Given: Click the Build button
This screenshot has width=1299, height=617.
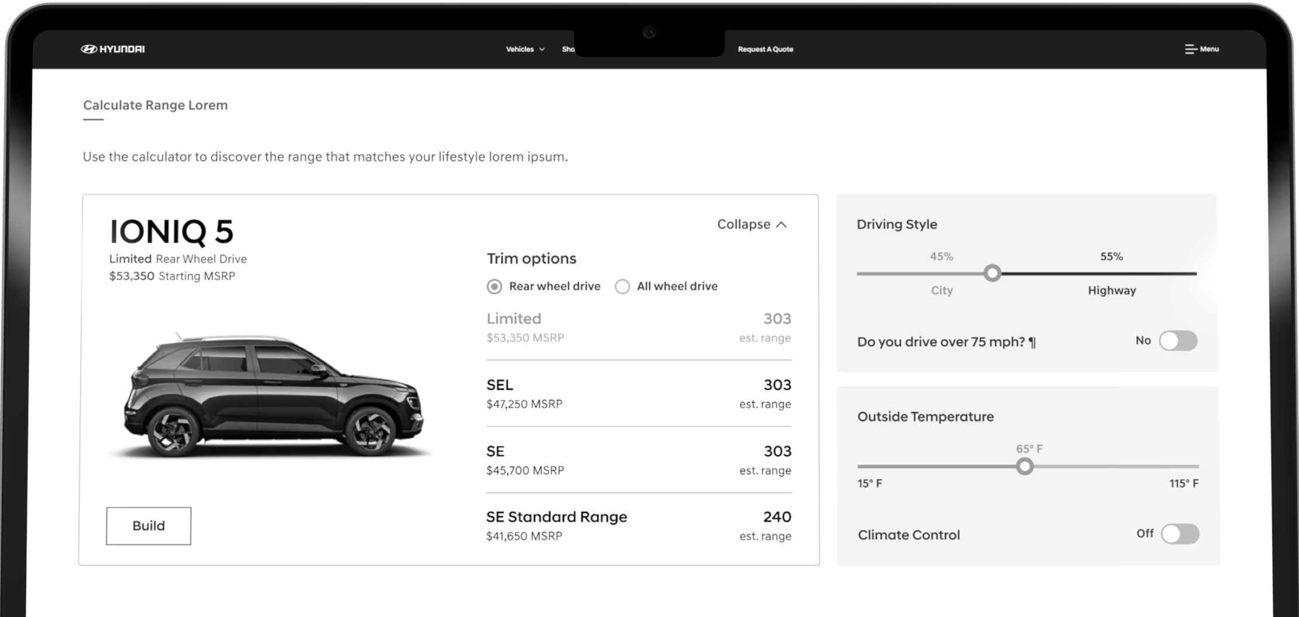Looking at the screenshot, I should tap(148, 525).
